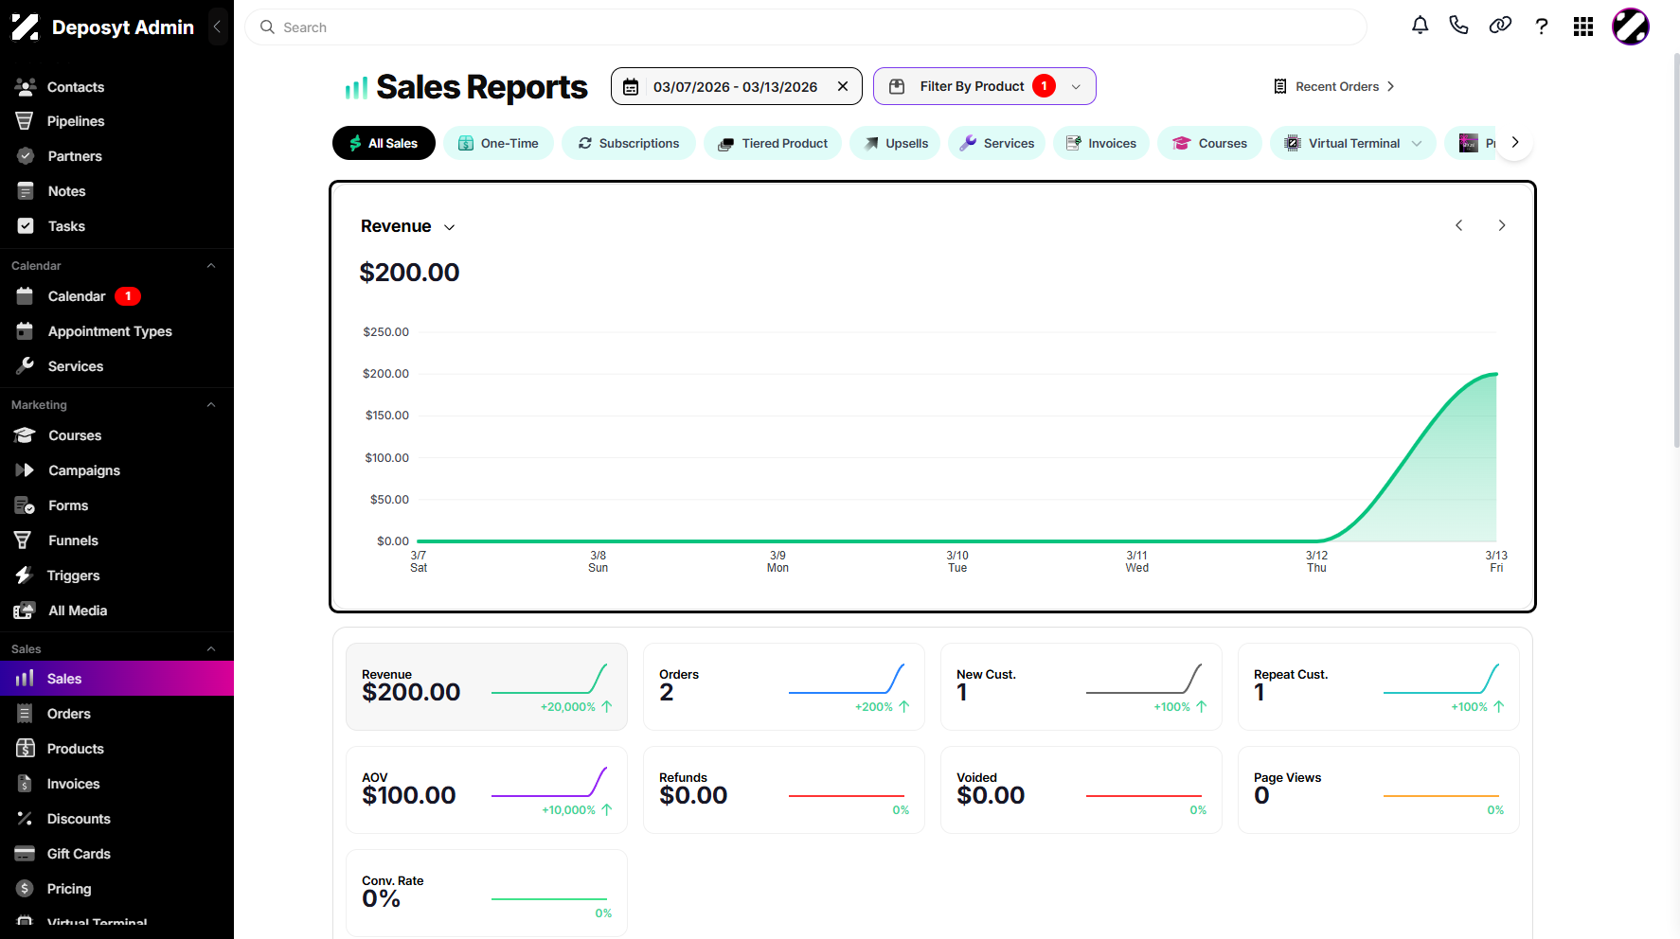Select the Orders summary card

[x=784, y=687]
